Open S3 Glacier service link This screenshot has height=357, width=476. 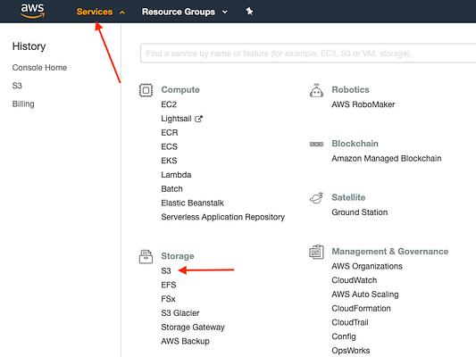[180, 313]
